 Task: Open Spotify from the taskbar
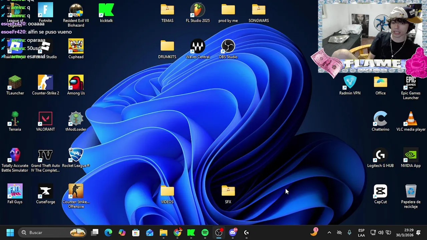205,233
